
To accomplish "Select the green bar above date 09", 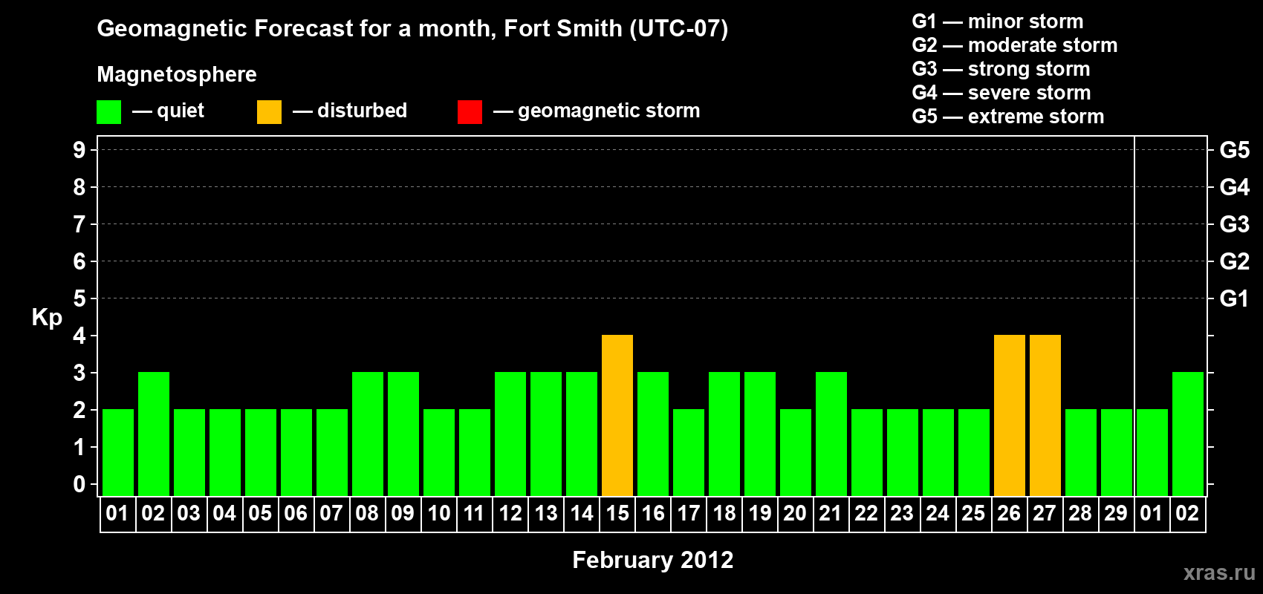I will (x=403, y=434).
